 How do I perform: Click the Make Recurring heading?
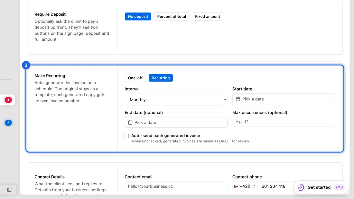(x=50, y=76)
